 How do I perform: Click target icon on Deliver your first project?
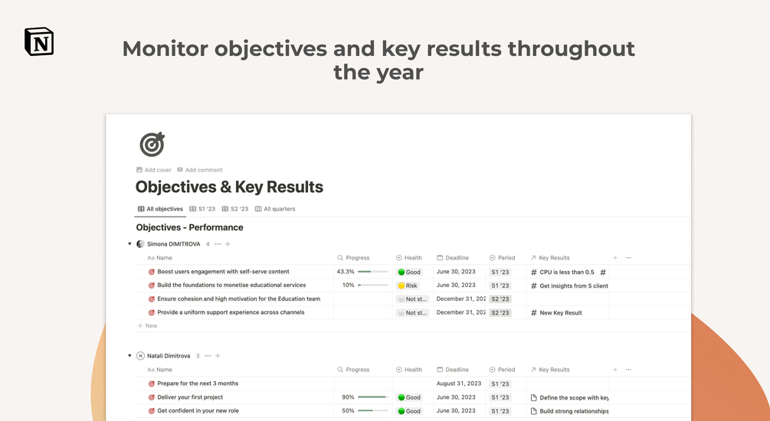coord(152,397)
